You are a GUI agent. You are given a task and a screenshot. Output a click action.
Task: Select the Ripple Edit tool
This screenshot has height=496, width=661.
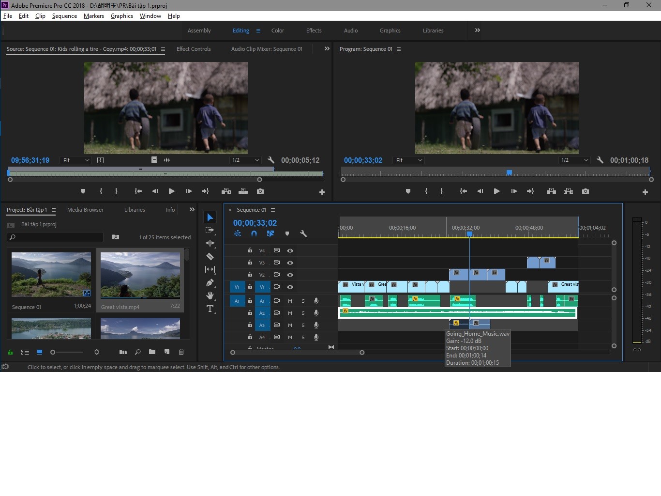click(210, 244)
